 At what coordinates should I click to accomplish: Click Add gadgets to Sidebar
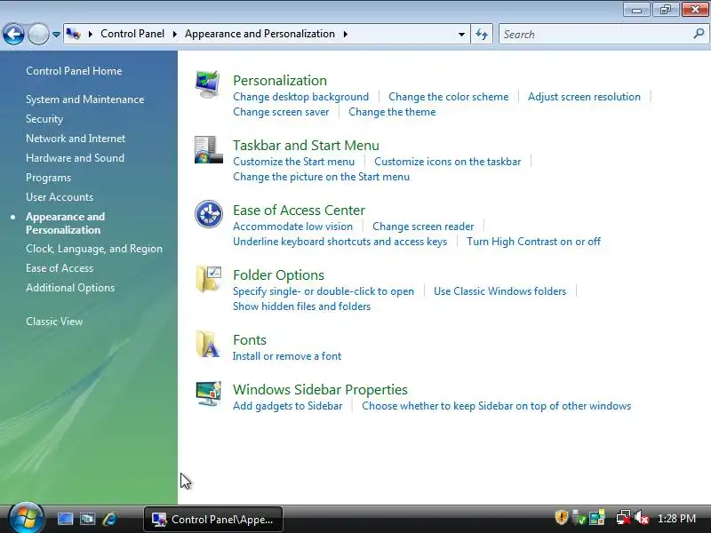[287, 406]
